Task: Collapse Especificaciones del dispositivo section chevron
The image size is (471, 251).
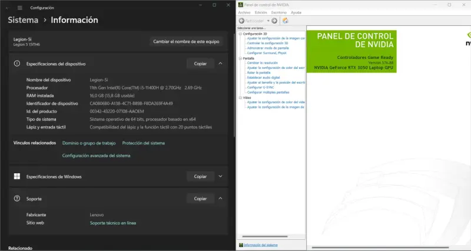Action: [x=220, y=64]
